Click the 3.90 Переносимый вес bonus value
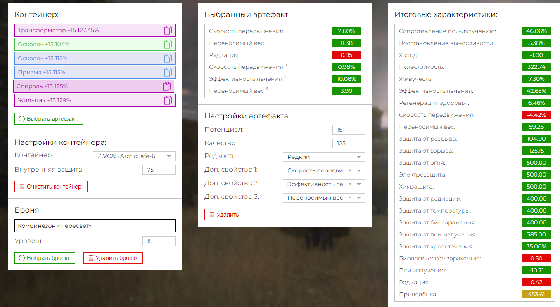Viewport: 560px width, 307px height. pos(346,91)
